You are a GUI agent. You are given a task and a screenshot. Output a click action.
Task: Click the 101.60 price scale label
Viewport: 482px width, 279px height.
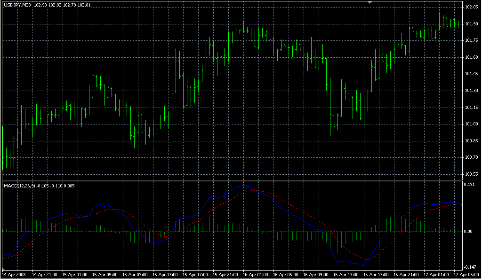(472, 57)
